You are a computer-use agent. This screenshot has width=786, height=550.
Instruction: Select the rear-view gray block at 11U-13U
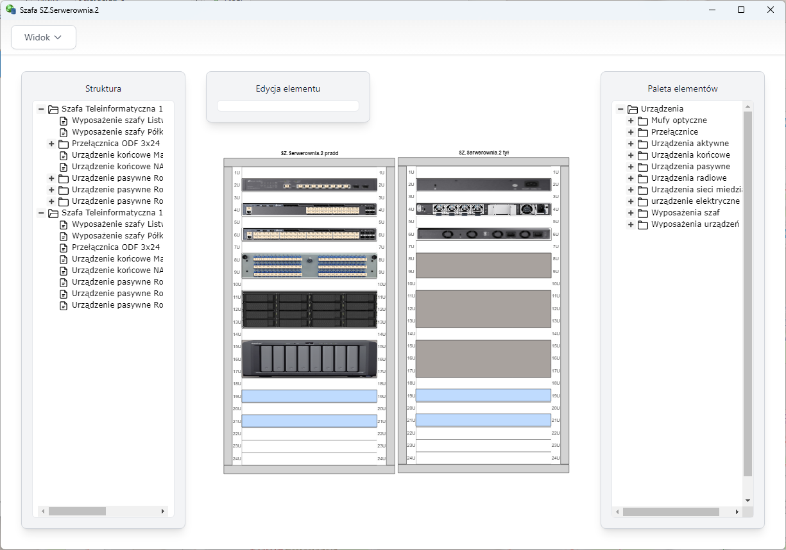[483, 308]
